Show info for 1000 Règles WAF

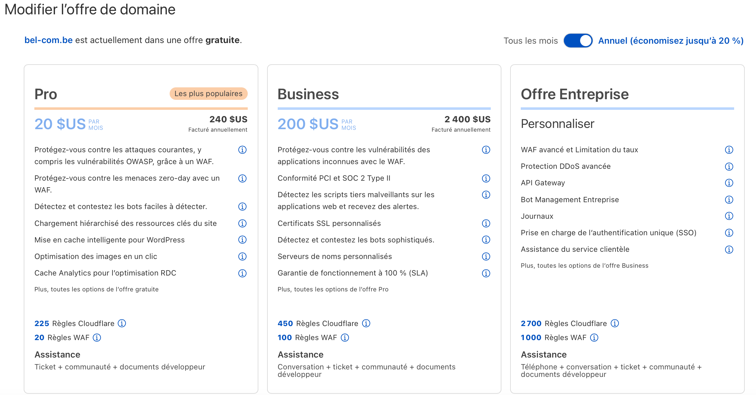(594, 338)
